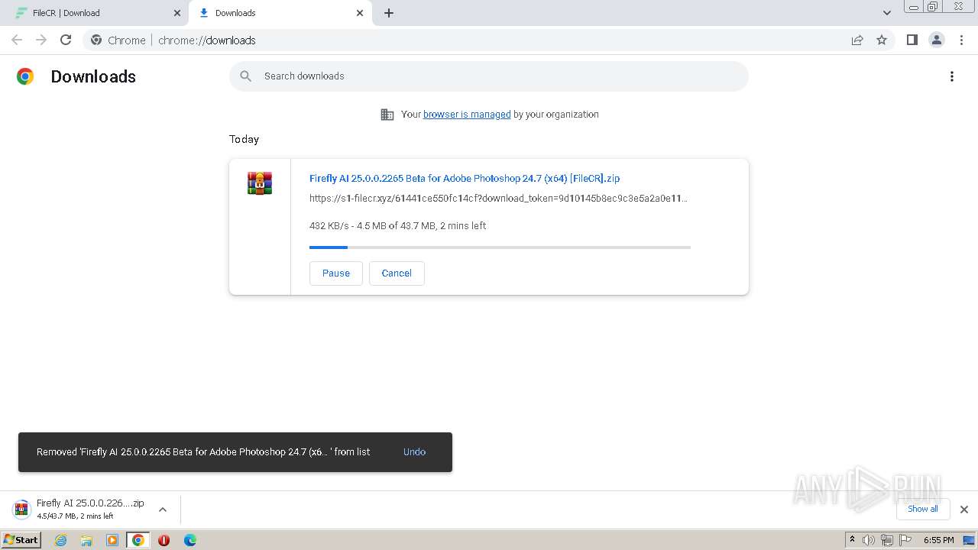
Task: Launch Internet Explorer from taskbar
Action: coord(61,540)
